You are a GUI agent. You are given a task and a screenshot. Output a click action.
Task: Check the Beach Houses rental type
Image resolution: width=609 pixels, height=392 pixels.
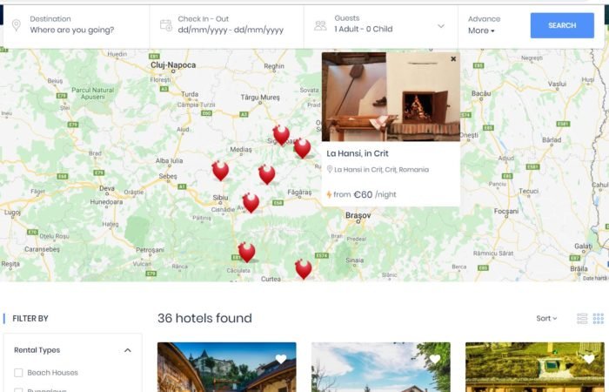(x=18, y=373)
